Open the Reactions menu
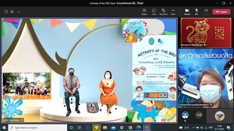The image size is (234, 131). pos(163,12)
